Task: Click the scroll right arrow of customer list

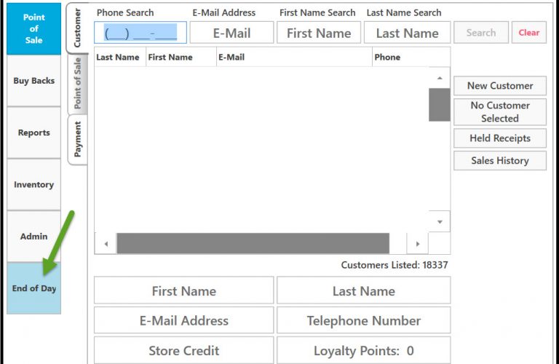Action: click(x=418, y=244)
